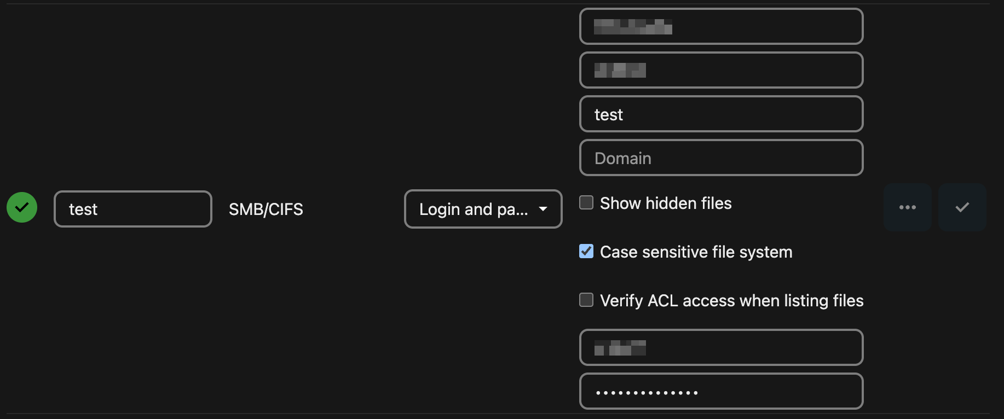Focus the mount name field containing test
1004x419 pixels.
tap(132, 209)
